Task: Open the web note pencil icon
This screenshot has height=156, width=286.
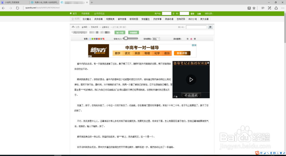Action: click(x=269, y=8)
